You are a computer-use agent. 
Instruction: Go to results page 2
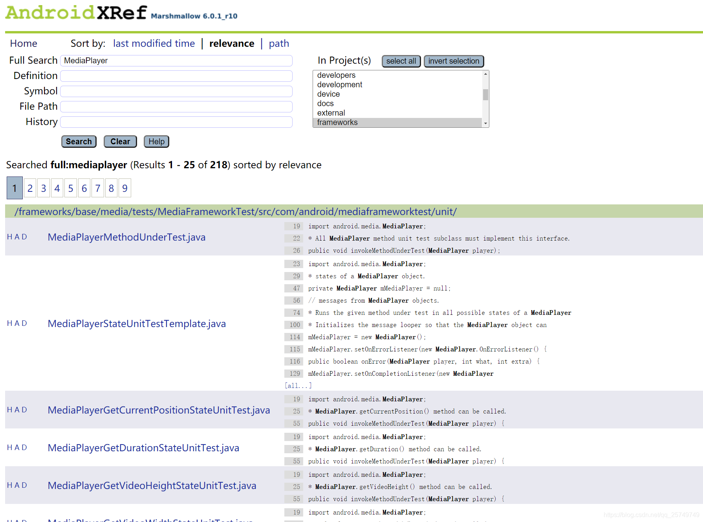[30, 188]
